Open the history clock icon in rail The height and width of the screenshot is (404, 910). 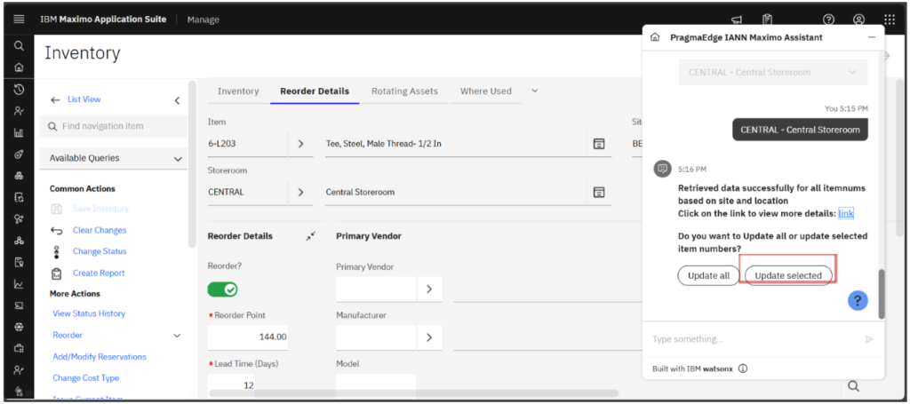(x=19, y=90)
